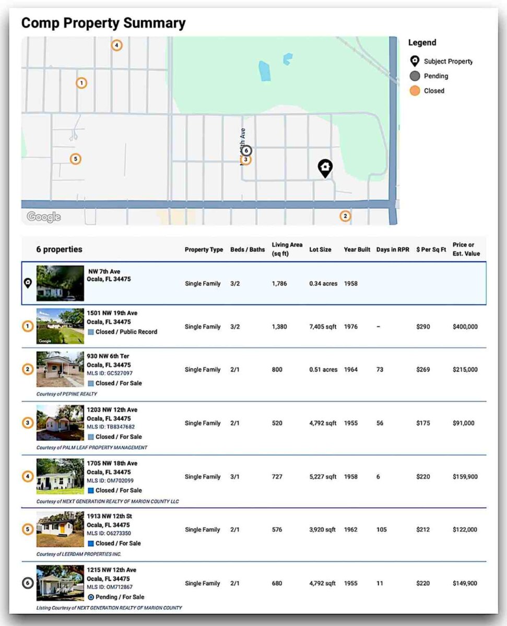Click the row number 3 badge in list
This screenshot has width=507, height=626.
[x=28, y=423]
